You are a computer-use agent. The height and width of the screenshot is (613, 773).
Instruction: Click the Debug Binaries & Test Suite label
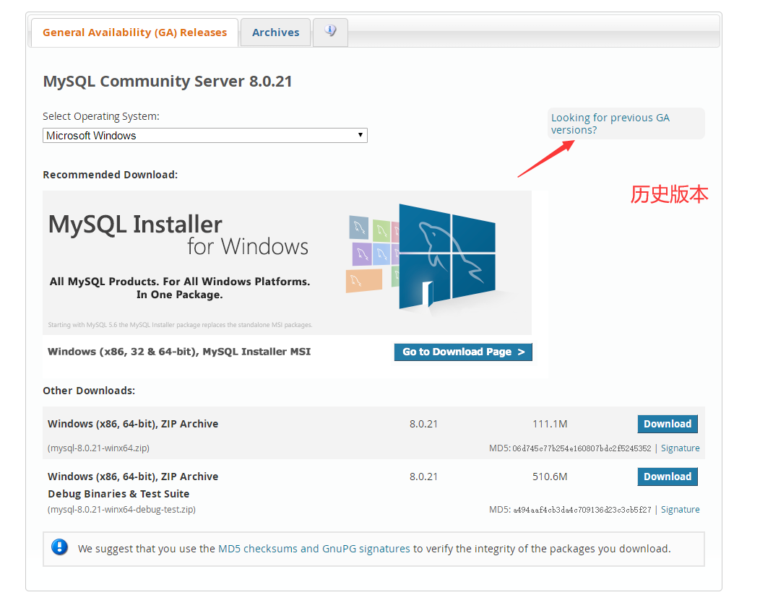tap(118, 494)
